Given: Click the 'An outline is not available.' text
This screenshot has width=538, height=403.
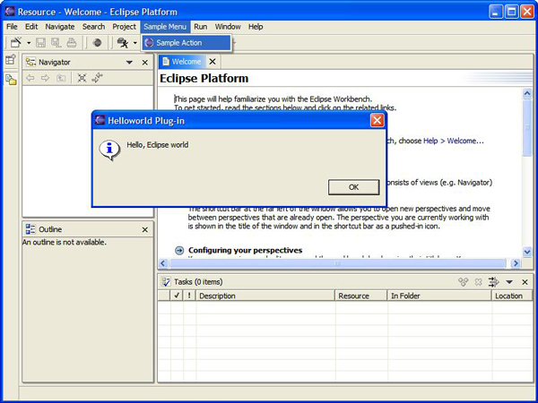Looking at the screenshot, I should (x=65, y=243).
